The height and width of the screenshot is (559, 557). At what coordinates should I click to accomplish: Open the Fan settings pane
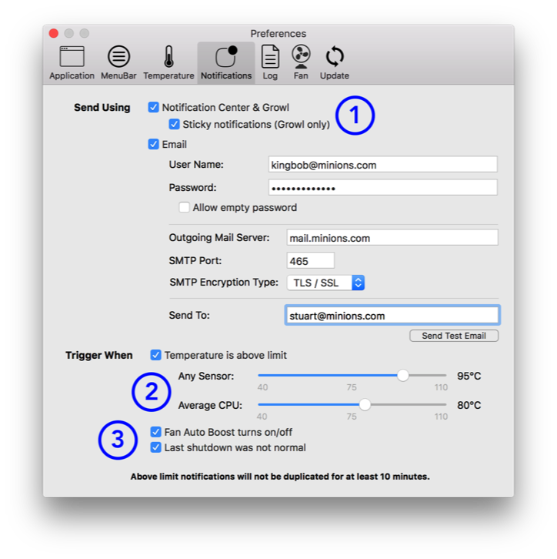[x=301, y=62]
